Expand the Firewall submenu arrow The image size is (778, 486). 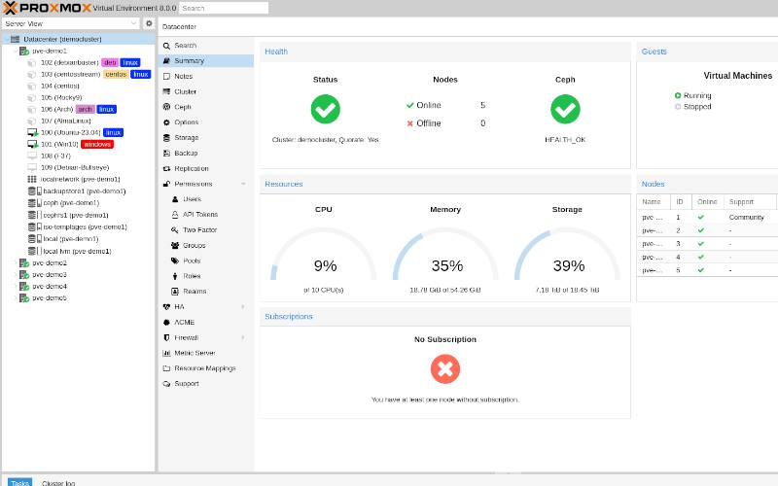[243, 337]
